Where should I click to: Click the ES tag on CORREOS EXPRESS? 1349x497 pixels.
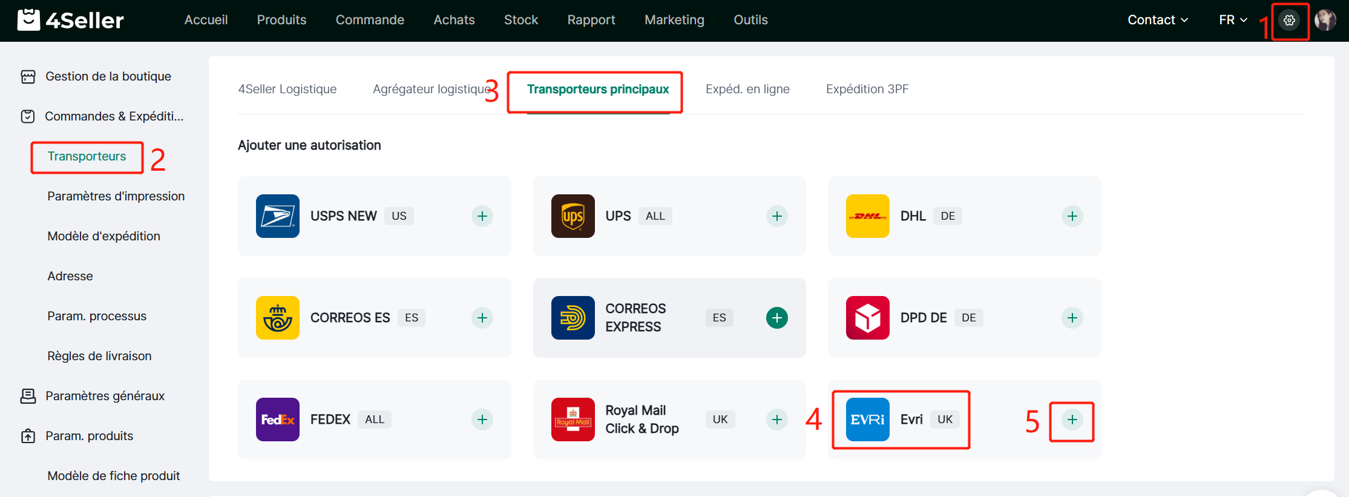point(720,318)
